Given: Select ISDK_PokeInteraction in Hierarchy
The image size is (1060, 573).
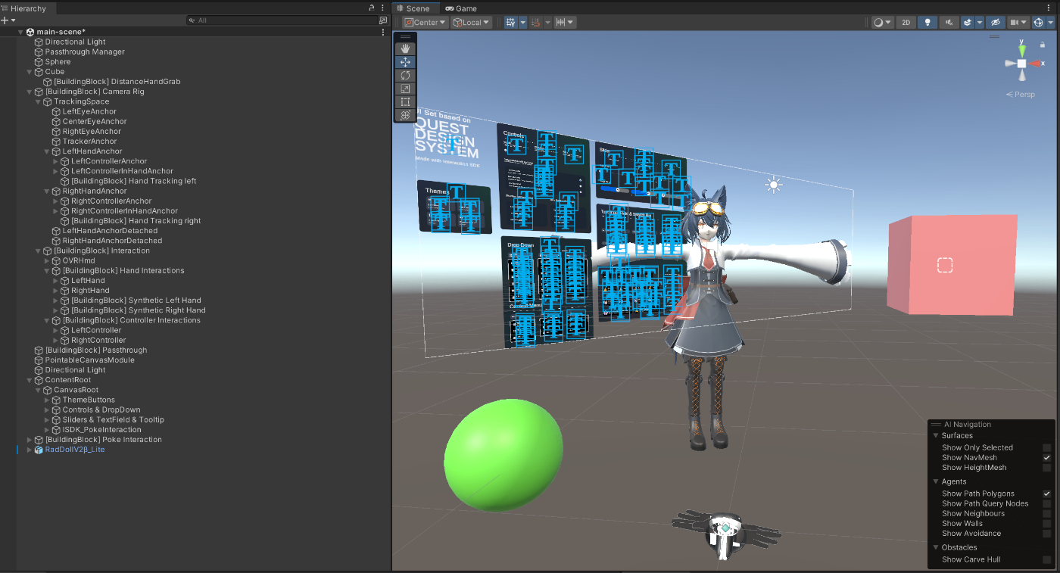Looking at the screenshot, I should [x=101, y=430].
